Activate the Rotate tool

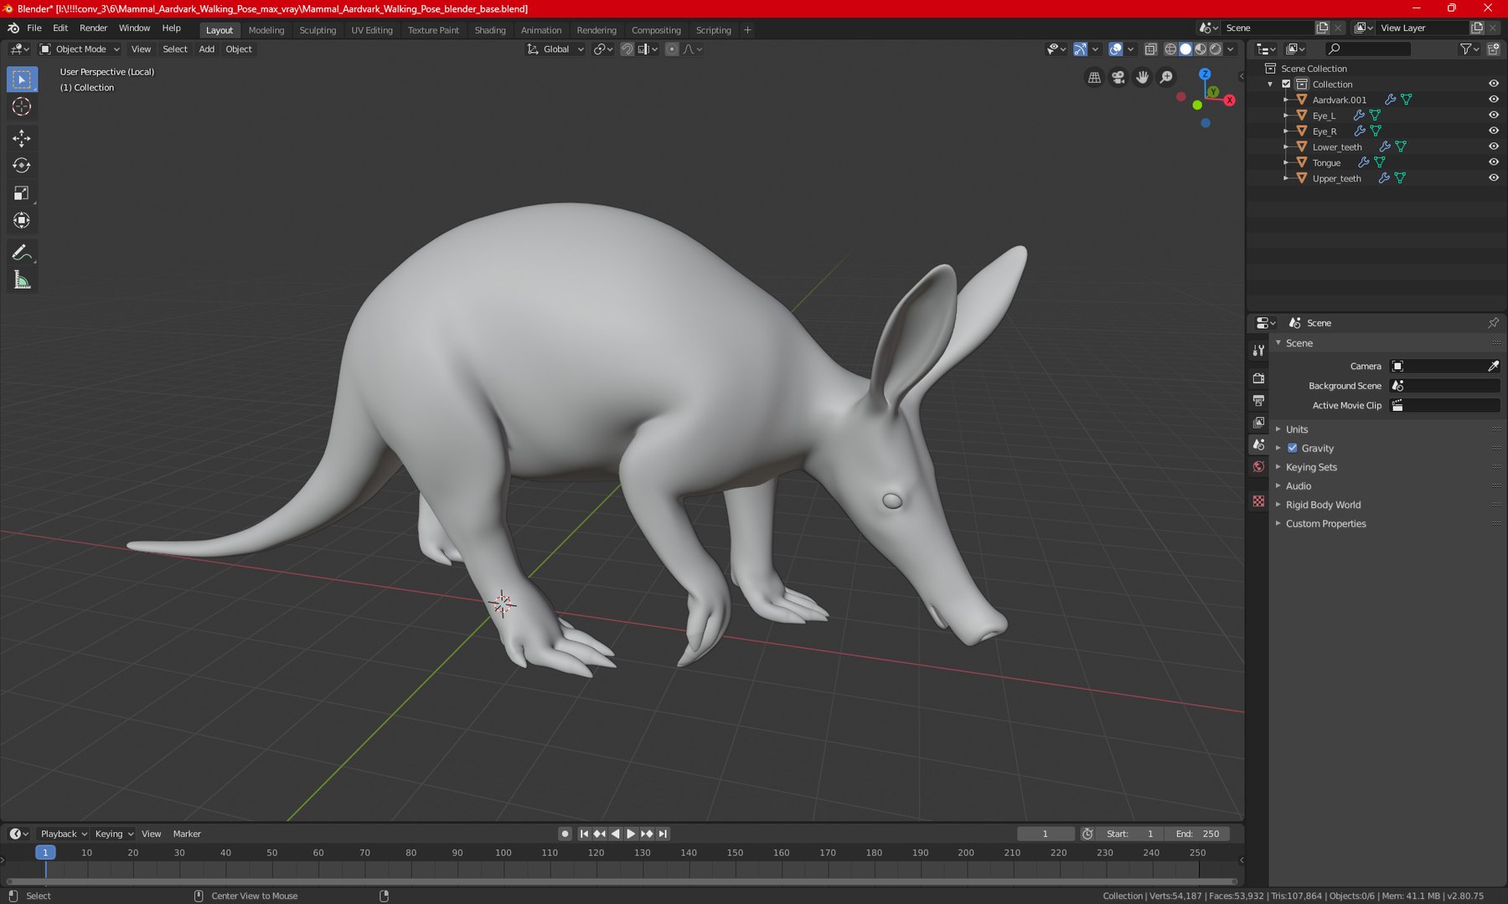(22, 166)
